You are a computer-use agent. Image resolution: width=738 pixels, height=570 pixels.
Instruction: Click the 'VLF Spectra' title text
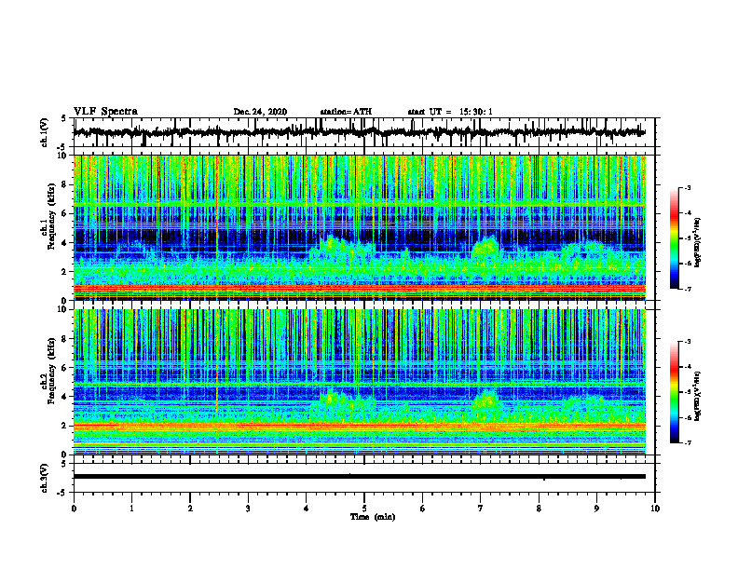[x=105, y=111]
